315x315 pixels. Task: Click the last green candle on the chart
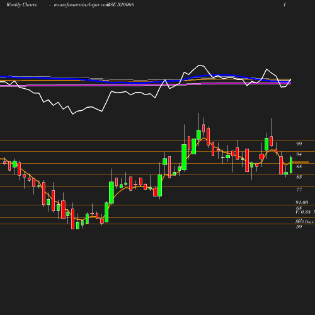[291, 165]
